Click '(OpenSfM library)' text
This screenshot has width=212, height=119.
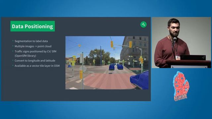click(25, 56)
